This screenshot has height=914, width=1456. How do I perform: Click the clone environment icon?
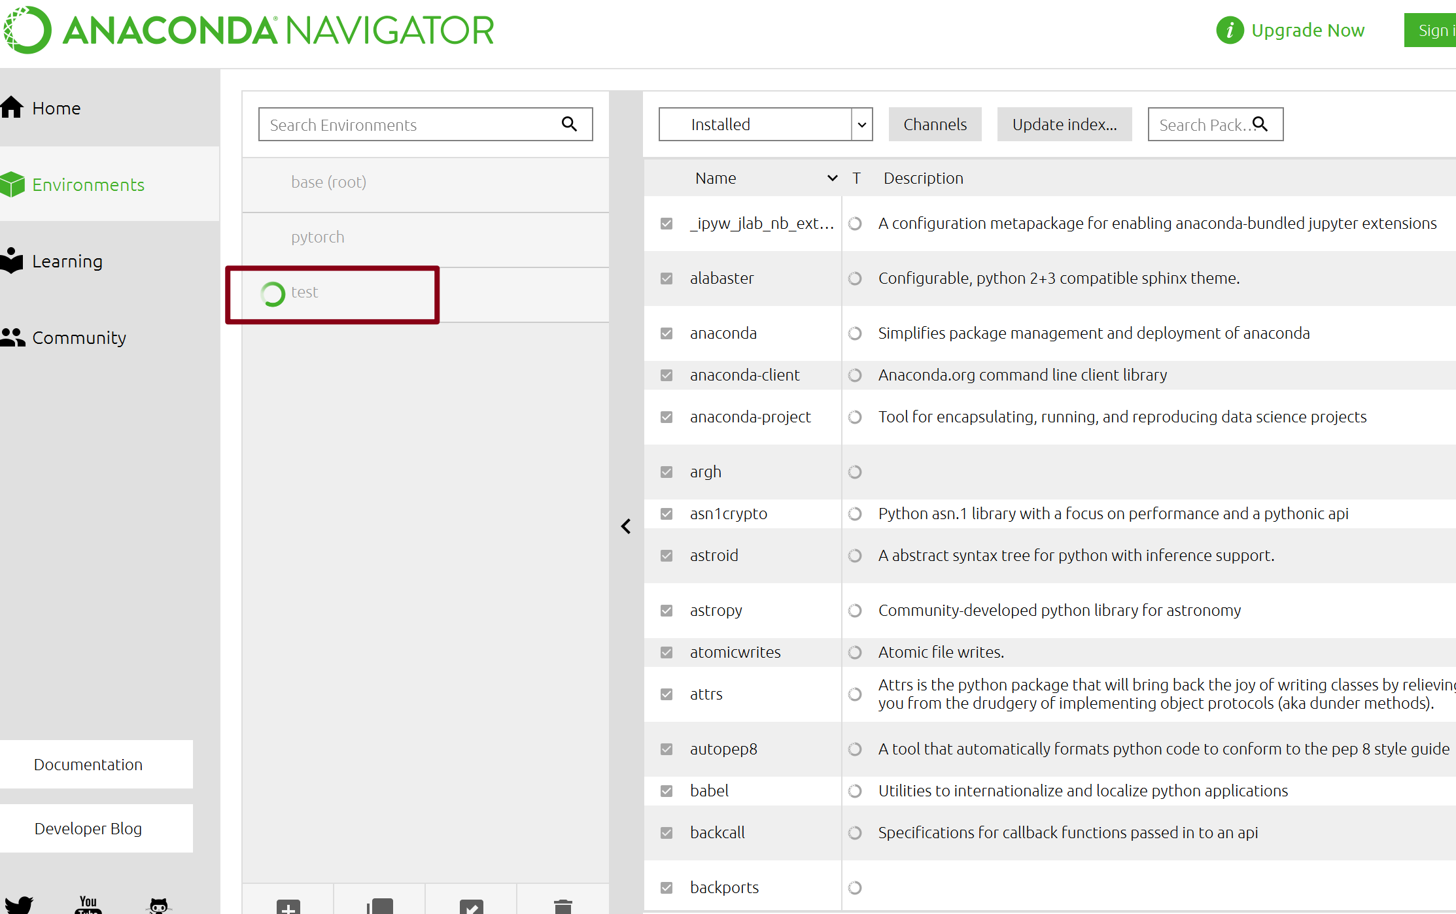click(x=379, y=906)
